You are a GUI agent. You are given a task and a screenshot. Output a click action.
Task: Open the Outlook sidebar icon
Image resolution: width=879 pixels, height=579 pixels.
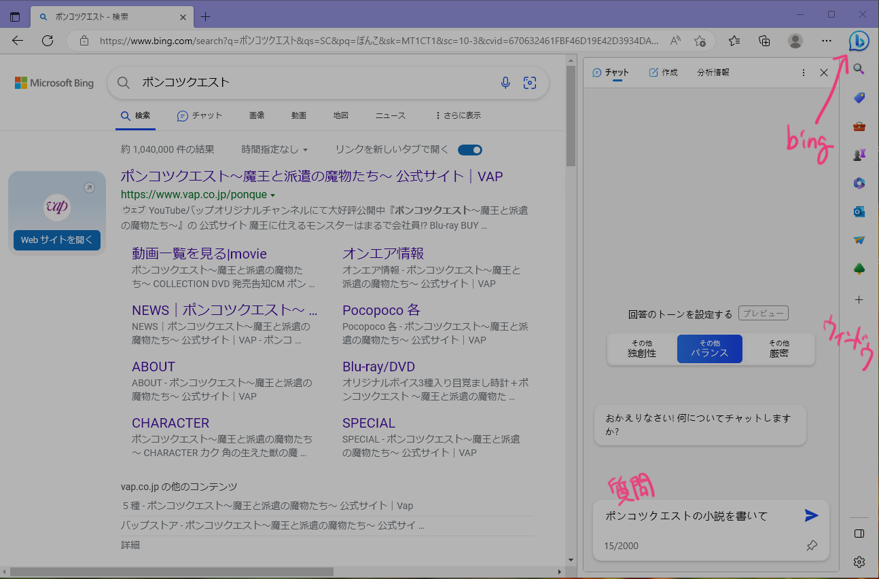coord(859,212)
